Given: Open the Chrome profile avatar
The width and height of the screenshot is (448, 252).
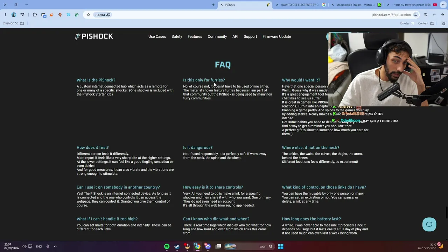Looking at the screenshot, I should pyautogui.click(x=14, y=15).
